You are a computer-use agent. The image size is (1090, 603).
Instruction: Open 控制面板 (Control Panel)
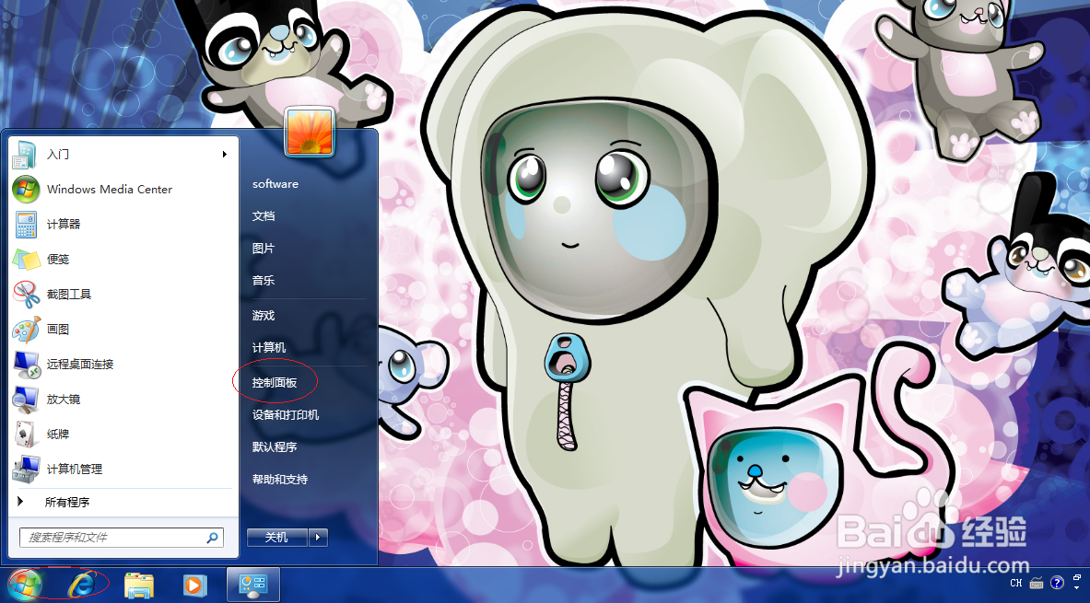[275, 383]
